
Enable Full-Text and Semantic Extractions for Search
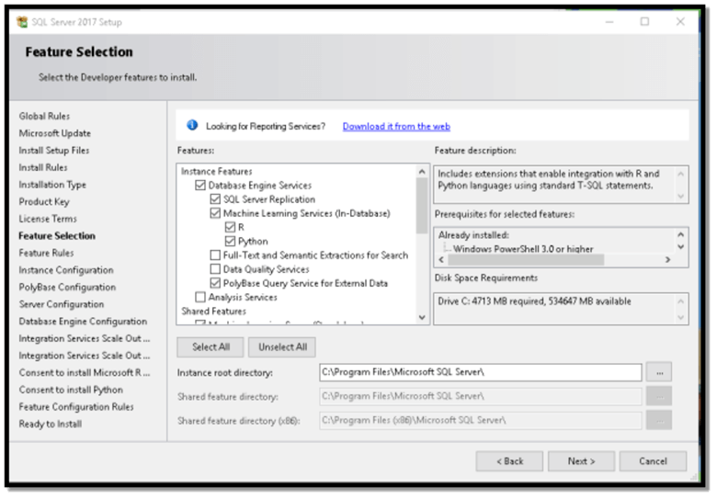[x=215, y=255]
